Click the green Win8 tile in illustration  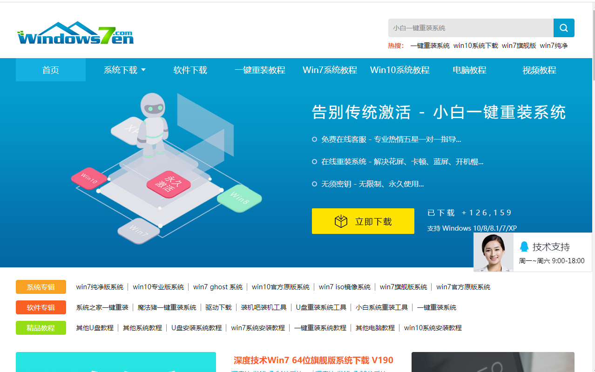point(239,198)
